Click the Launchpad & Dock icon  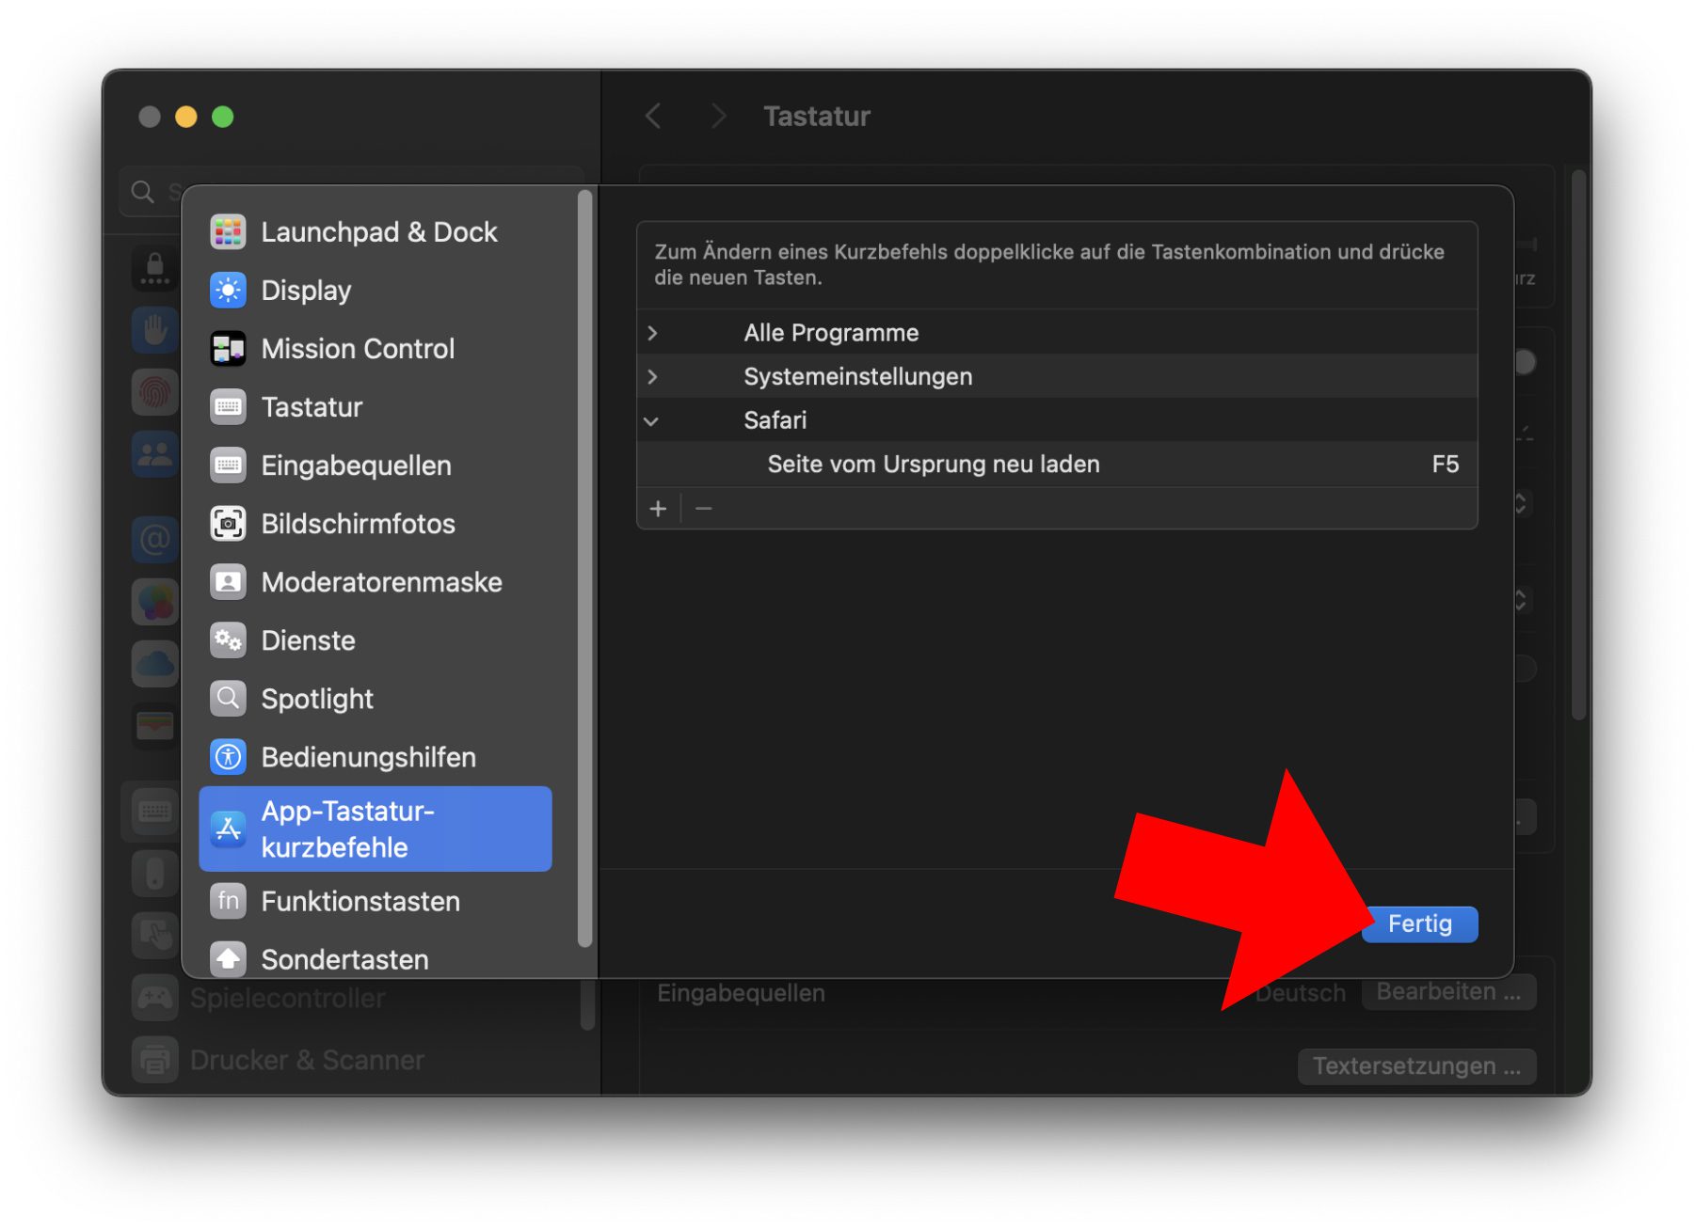click(228, 232)
